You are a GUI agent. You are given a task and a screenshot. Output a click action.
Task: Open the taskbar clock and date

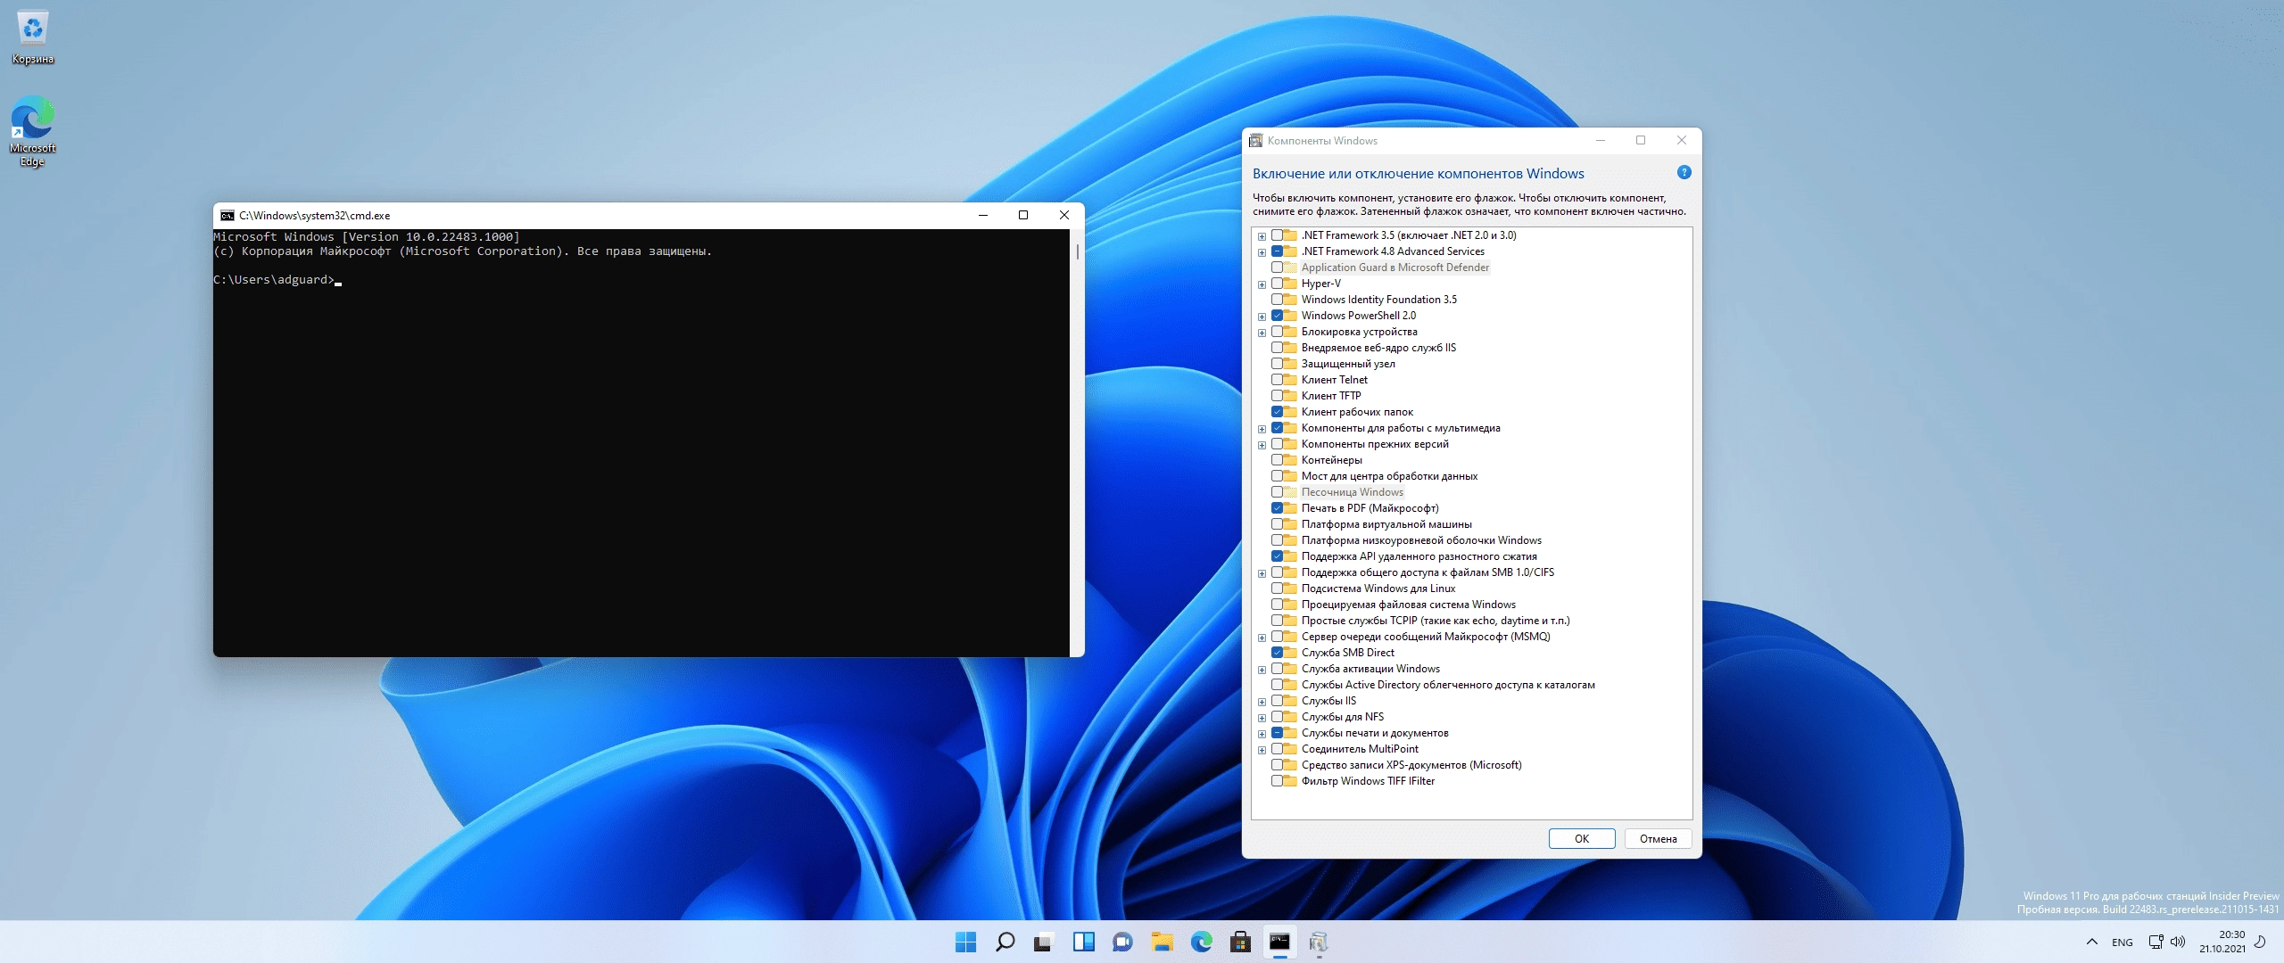tap(2222, 942)
